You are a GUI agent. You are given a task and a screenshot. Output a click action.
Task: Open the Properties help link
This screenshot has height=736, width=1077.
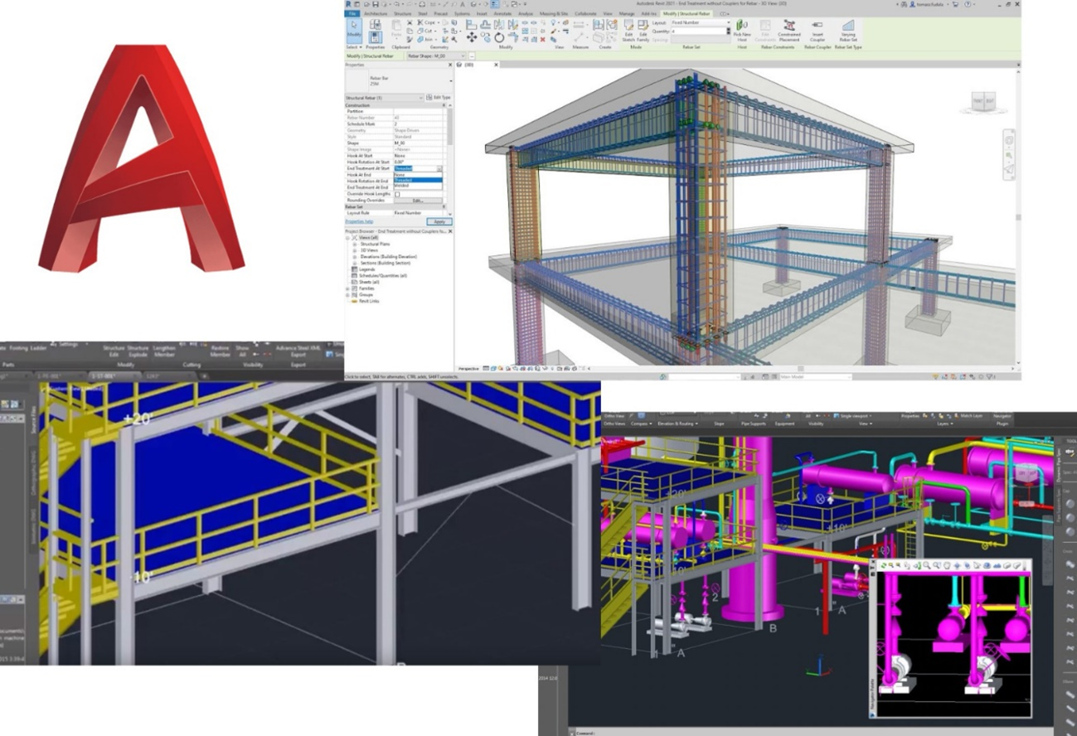pyautogui.click(x=359, y=221)
